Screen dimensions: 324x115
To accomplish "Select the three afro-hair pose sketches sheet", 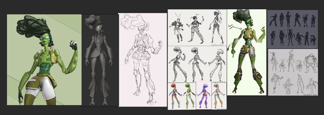I will tap(197, 64).
